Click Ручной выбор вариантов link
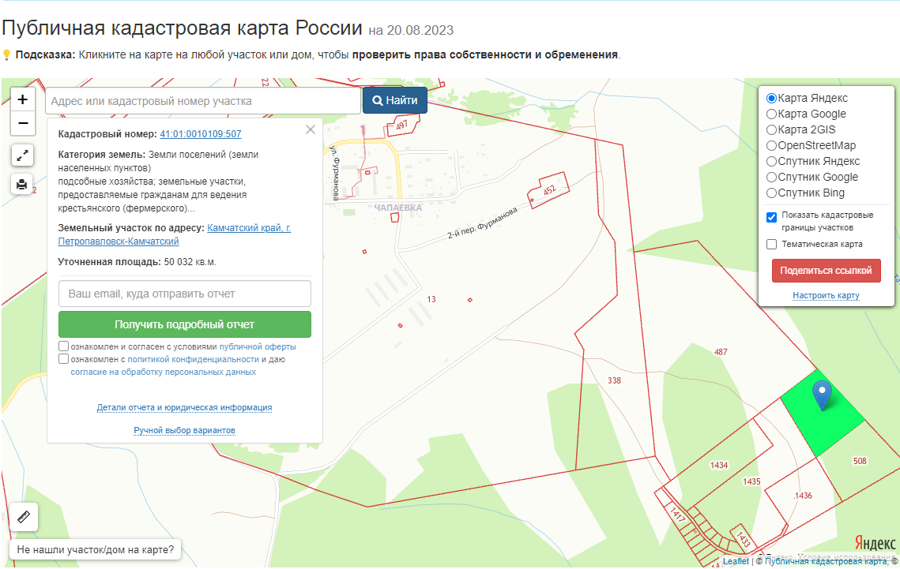900x569 pixels. coord(184,430)
